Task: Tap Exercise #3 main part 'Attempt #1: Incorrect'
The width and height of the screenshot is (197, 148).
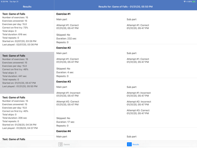Action: [68, 93]
